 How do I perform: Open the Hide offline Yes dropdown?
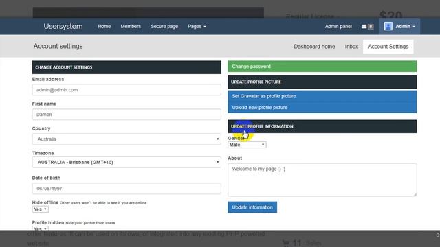coord(40,209)
